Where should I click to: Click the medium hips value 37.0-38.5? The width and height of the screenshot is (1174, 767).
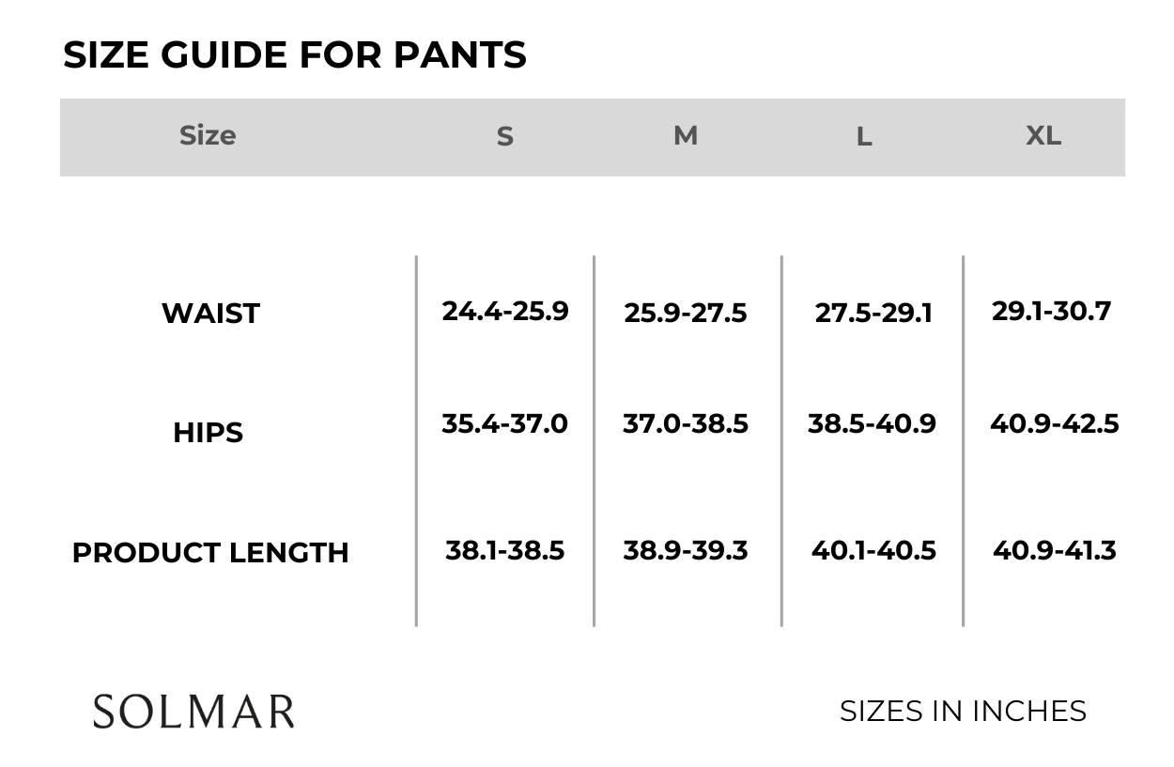686,423
